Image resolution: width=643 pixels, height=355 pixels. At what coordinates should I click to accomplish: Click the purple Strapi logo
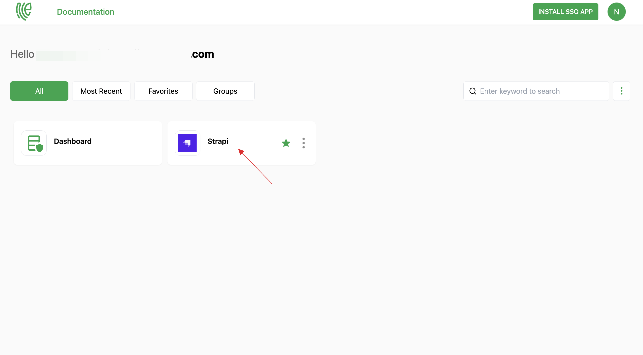[187, 143]
